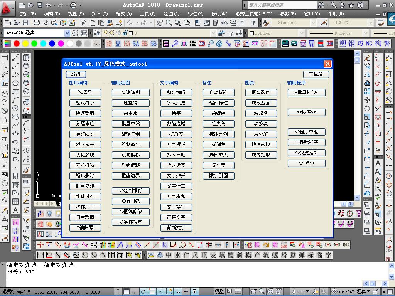395x296 pixels.
Task: Click the Rotate tool in the modify toolbar
Action: click(367, 108)
